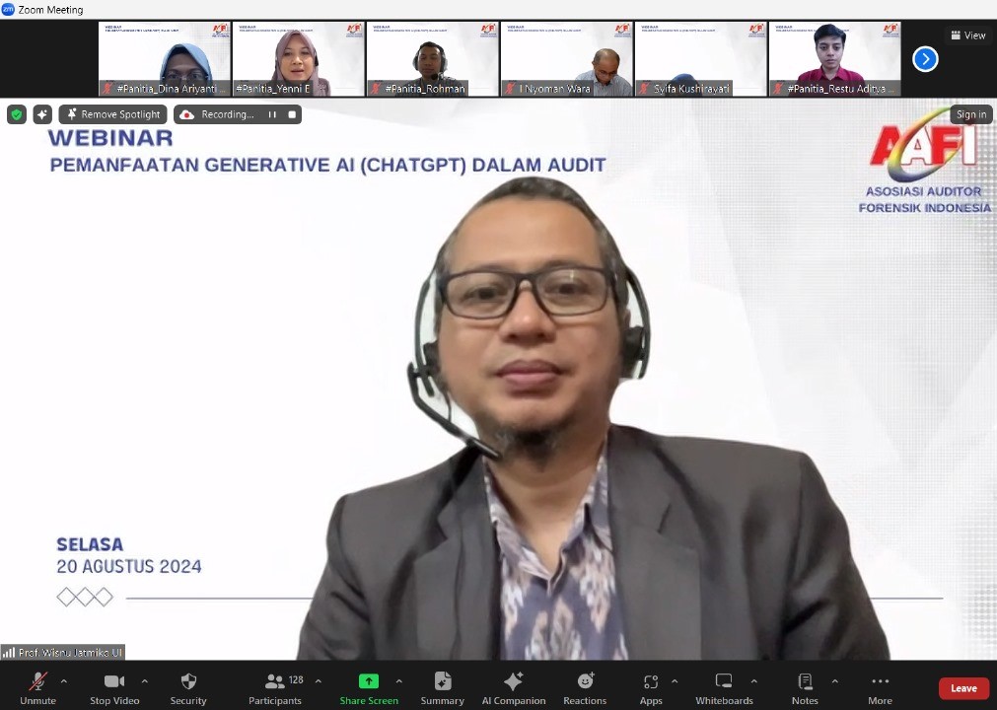
Task: Unmute the microphone
Action: point(37,681)
